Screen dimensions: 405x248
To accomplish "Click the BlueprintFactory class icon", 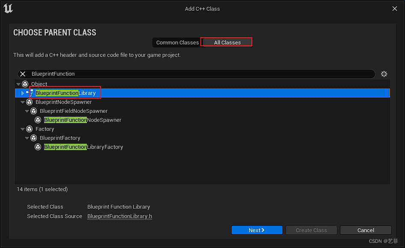I will (34, 138).
